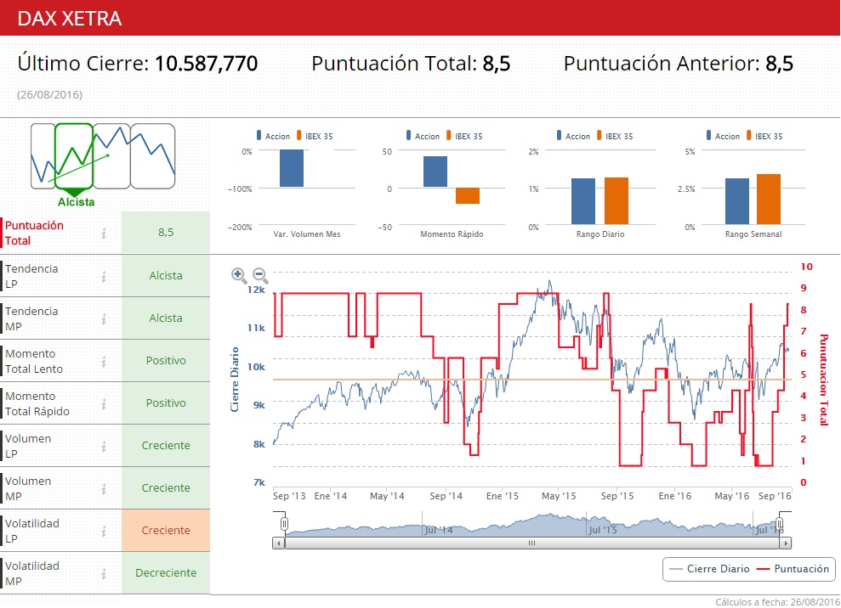Screen dimensions: 841x608
Task: Click the Puntuación Anterior heading value
Action: (x=779, y=63)
